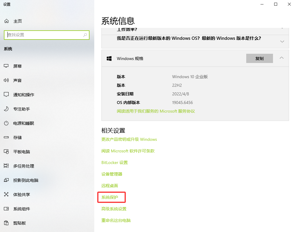
Task: Click the OS build 19045.6456
Action: 182,103
